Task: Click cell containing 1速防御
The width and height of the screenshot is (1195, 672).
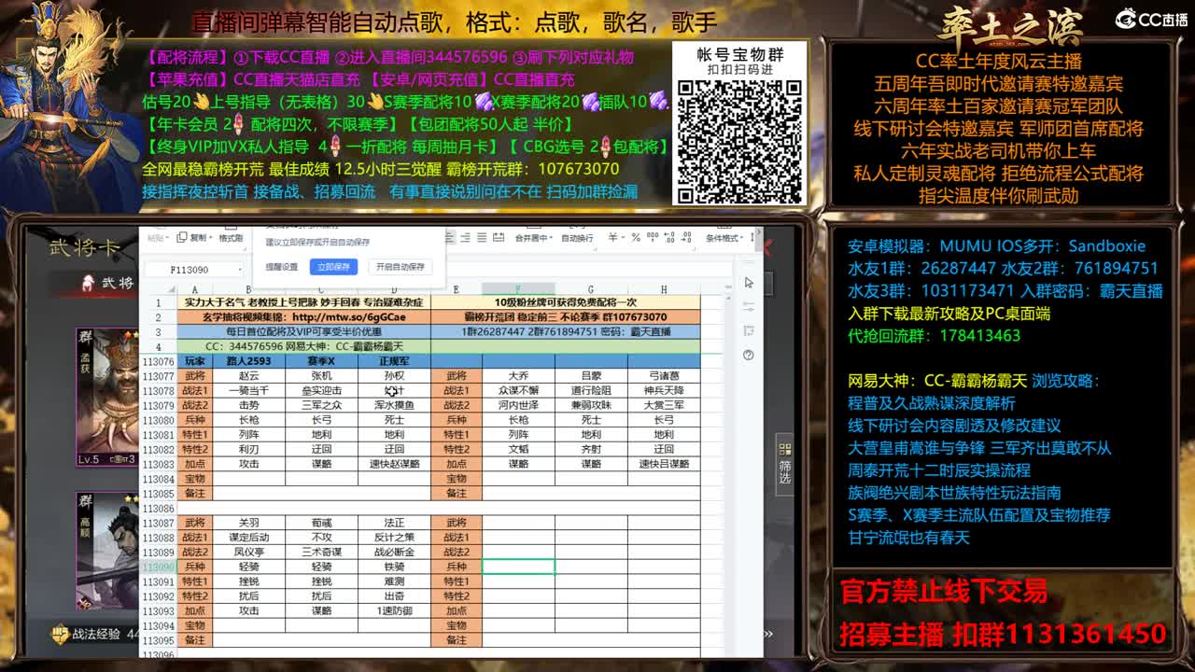Action: click(x=394, y=610)
